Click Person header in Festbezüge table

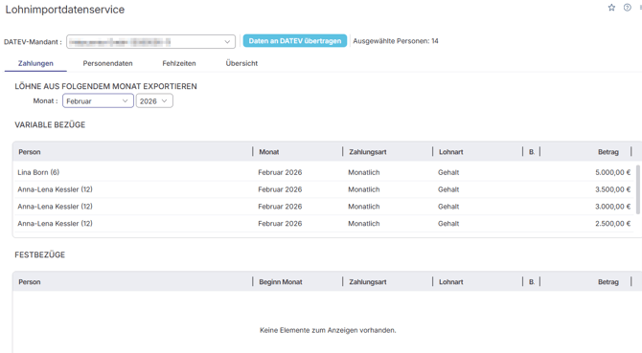coord(30,282)
